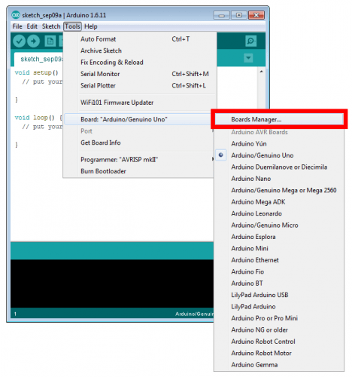This screenshot has width=352, height=377.
Task: Click the void setup() code line
Action: coord(36,72)
